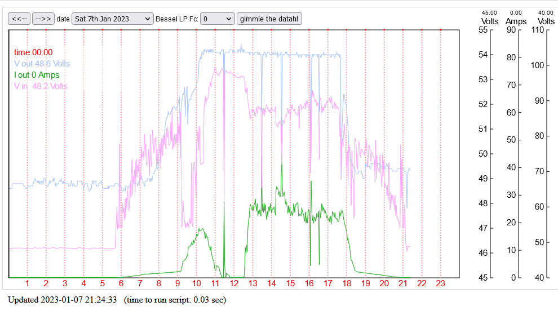Click hour marker 9 on the time axis
Image resolution: width=558 pixels, height=315 pixels.
[178, 283]
